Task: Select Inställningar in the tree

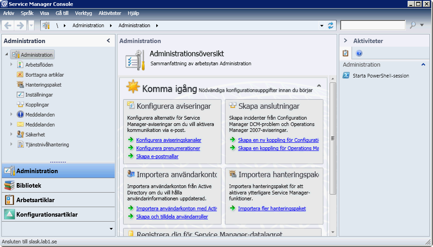Action: [x=39, y=94]
